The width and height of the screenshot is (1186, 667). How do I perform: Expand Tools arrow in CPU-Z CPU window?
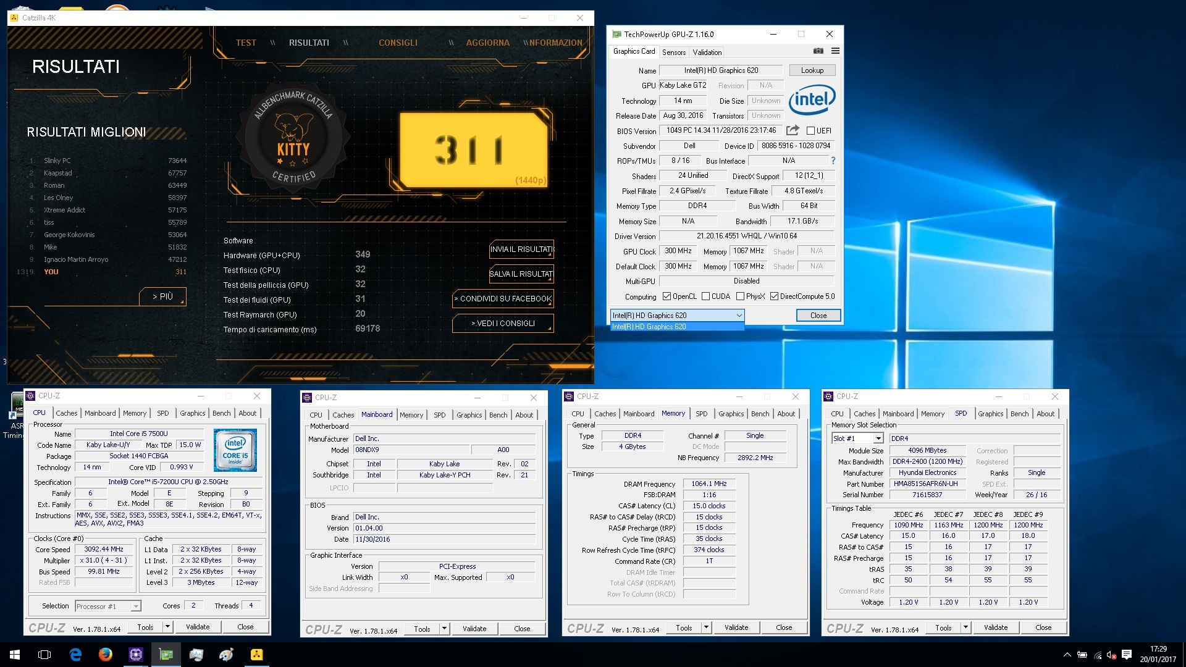point(167,627)
